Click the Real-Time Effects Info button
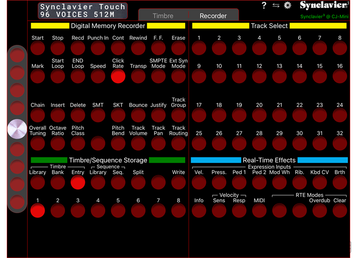The image size is (357, 258). (199, 210)
